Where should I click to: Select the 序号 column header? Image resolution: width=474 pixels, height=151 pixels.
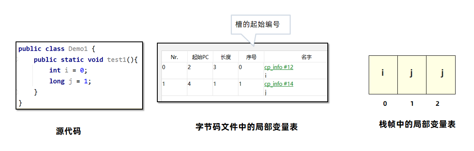tap(251, 57)
